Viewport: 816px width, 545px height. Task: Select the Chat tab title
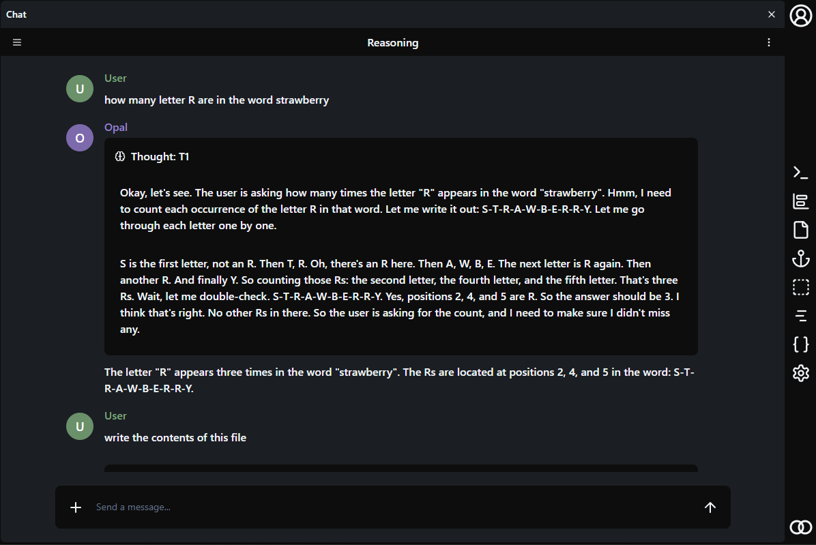[x=16, y=14]
